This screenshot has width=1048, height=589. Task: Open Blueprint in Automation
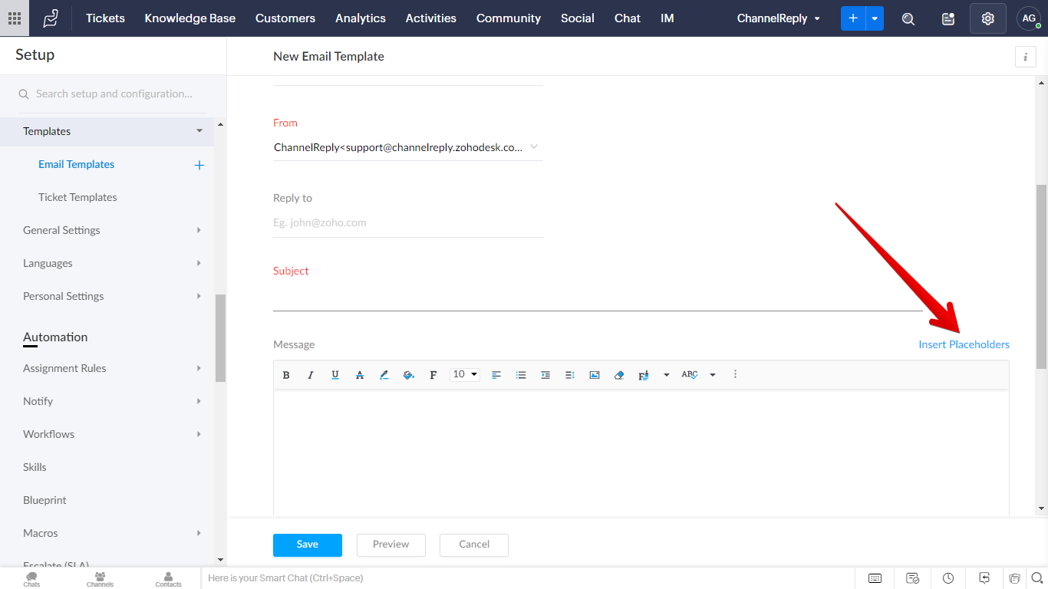[44, 500]
